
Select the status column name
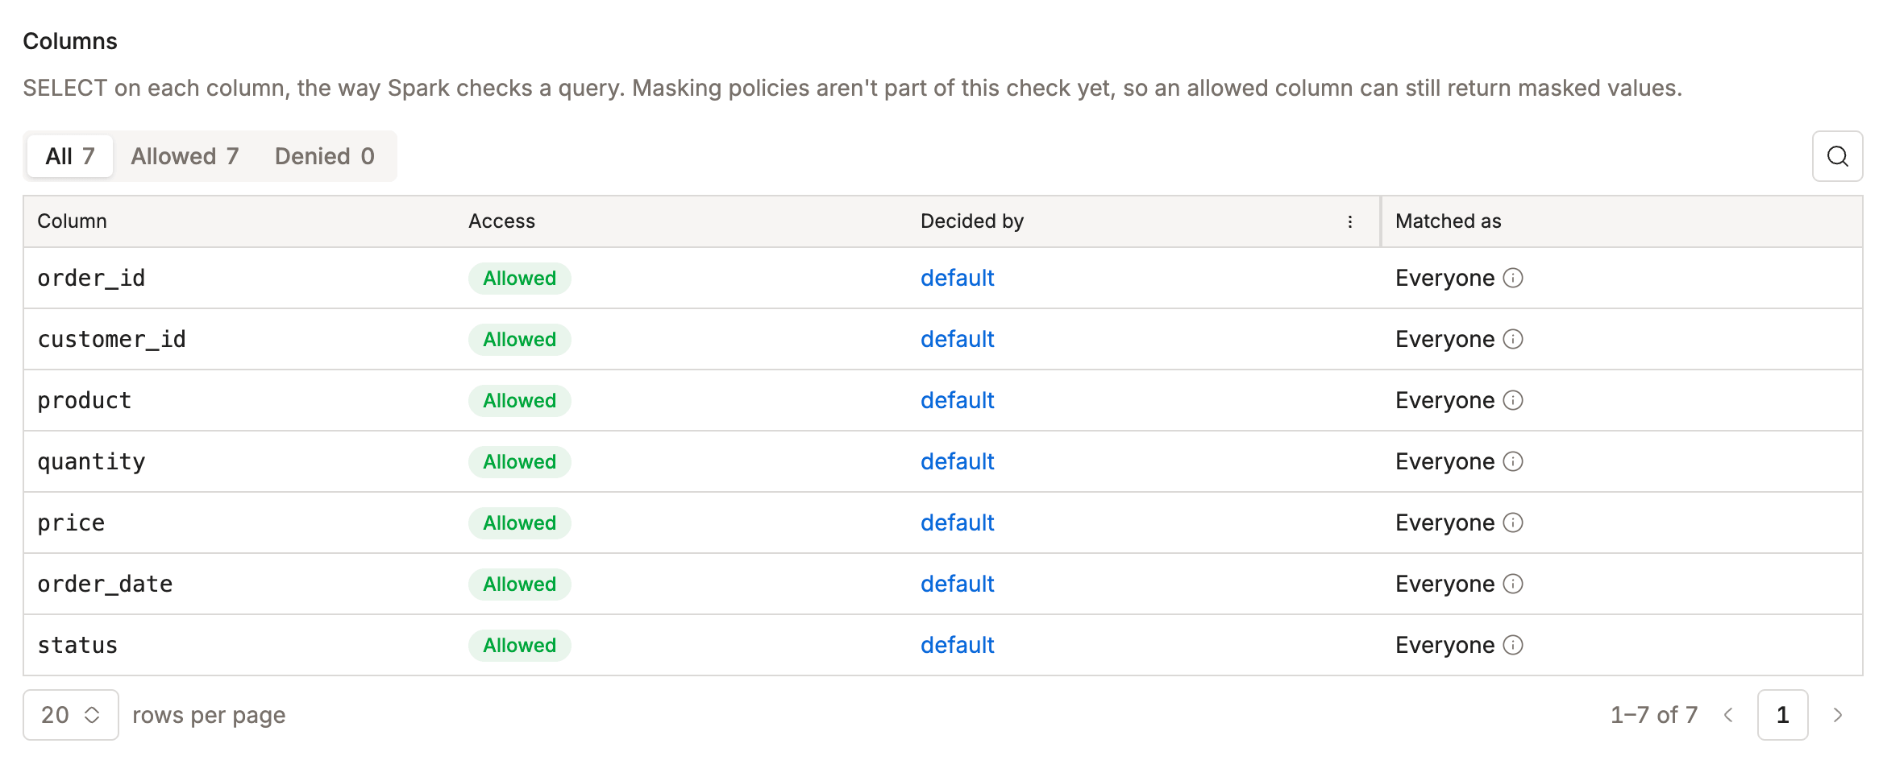click(77, 646)
